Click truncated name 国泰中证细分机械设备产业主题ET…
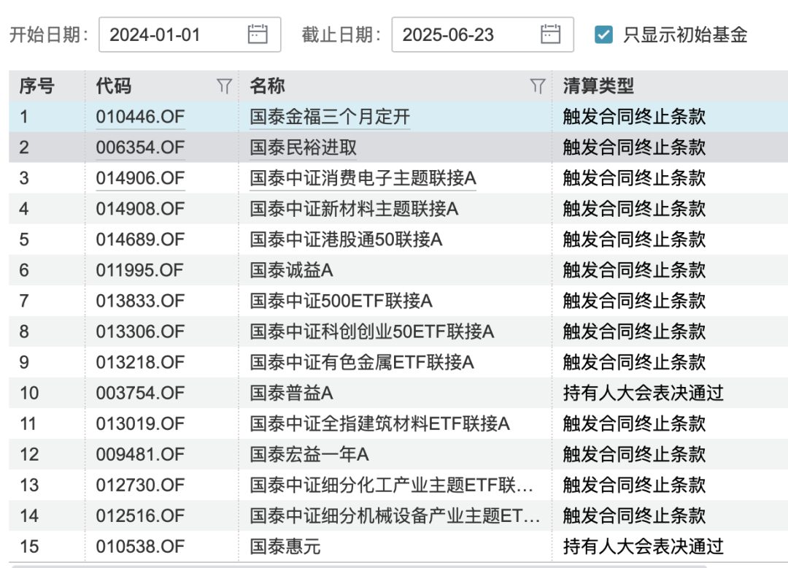The width and height of the screenshot is (788, 568). coord(395,515)
